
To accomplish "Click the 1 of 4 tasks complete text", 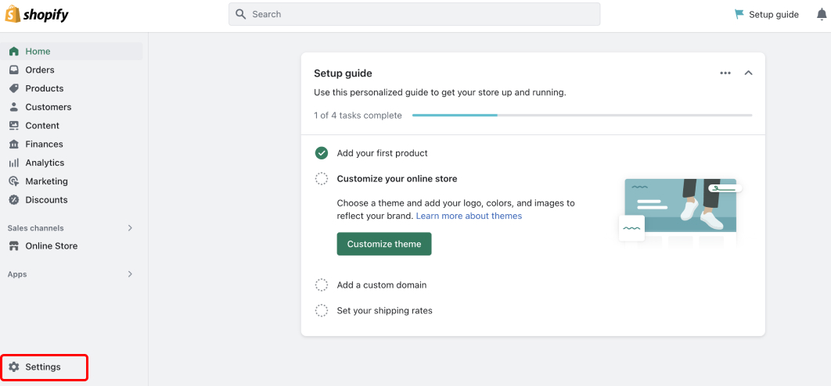I will (358, 116).
